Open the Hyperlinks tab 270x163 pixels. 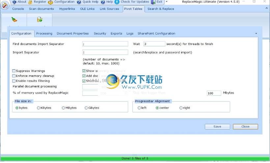[x=67, y=9]
